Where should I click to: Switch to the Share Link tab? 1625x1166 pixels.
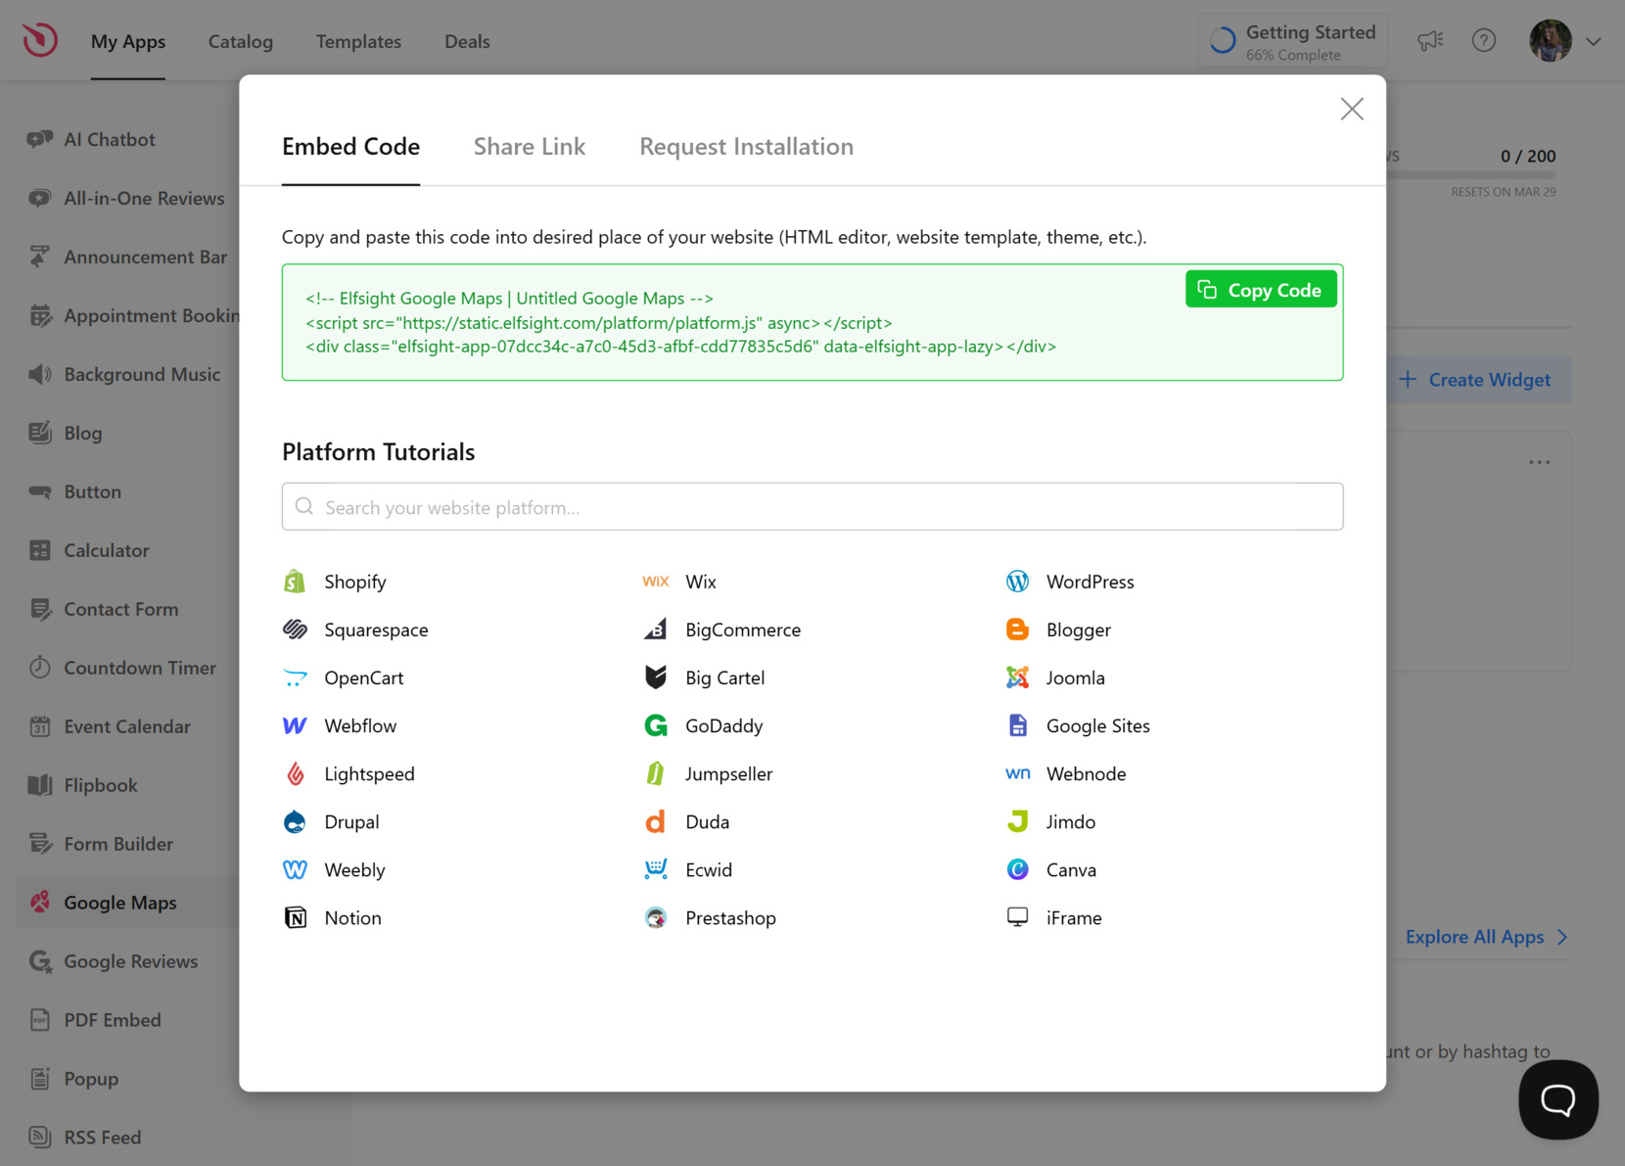coord(529,146)
